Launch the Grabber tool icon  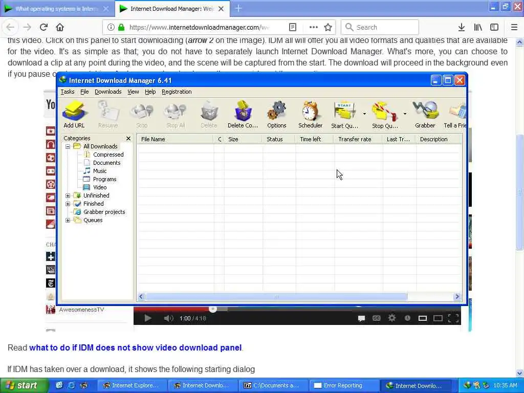(x=425, y=115)
